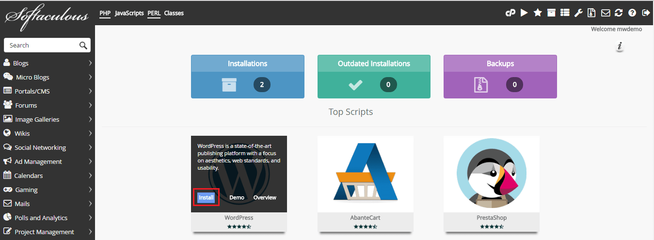Open the Outdated Installations card header

[374, 64]
